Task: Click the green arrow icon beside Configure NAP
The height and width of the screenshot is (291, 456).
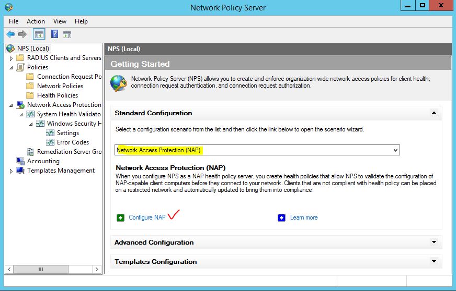Action: coord(120,217)
